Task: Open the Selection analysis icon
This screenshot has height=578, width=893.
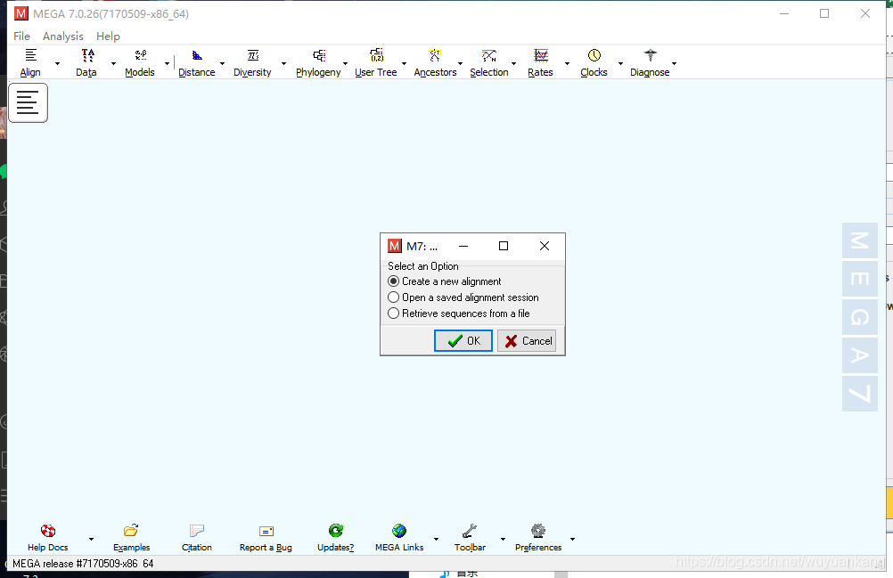Action: click(x=489, y=55)
